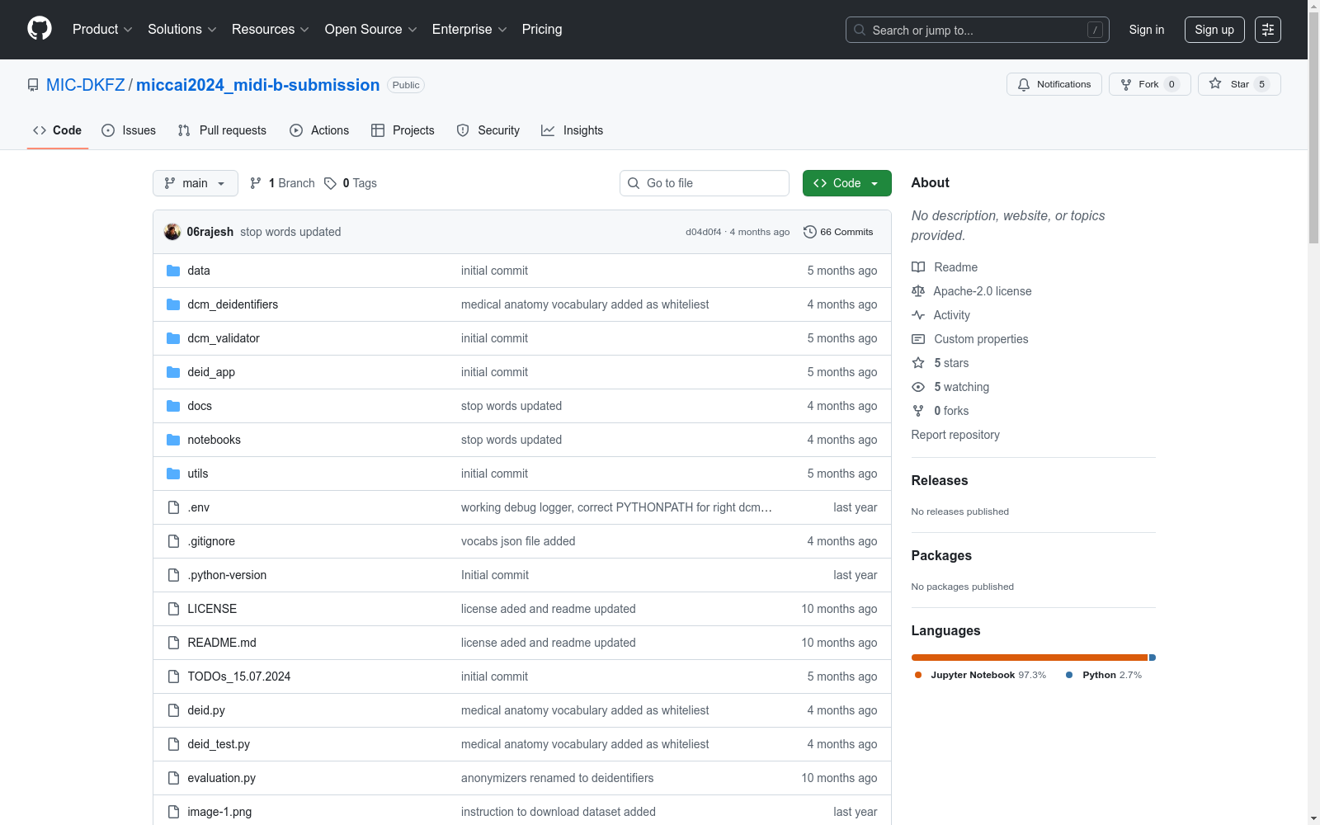Click the folder icon for utils
1320x825 pixels.
[173, 474]
